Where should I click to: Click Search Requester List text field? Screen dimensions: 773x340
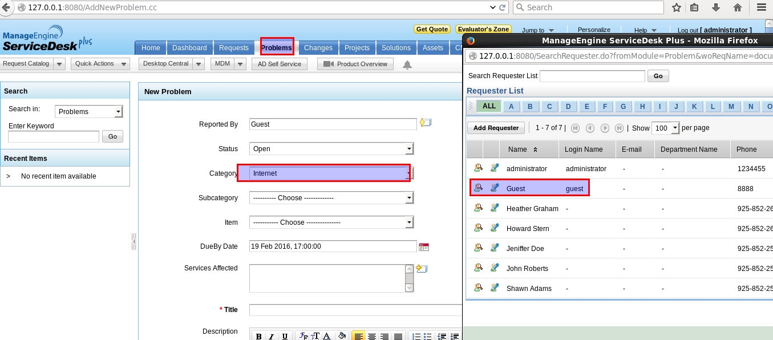point(592,76)
